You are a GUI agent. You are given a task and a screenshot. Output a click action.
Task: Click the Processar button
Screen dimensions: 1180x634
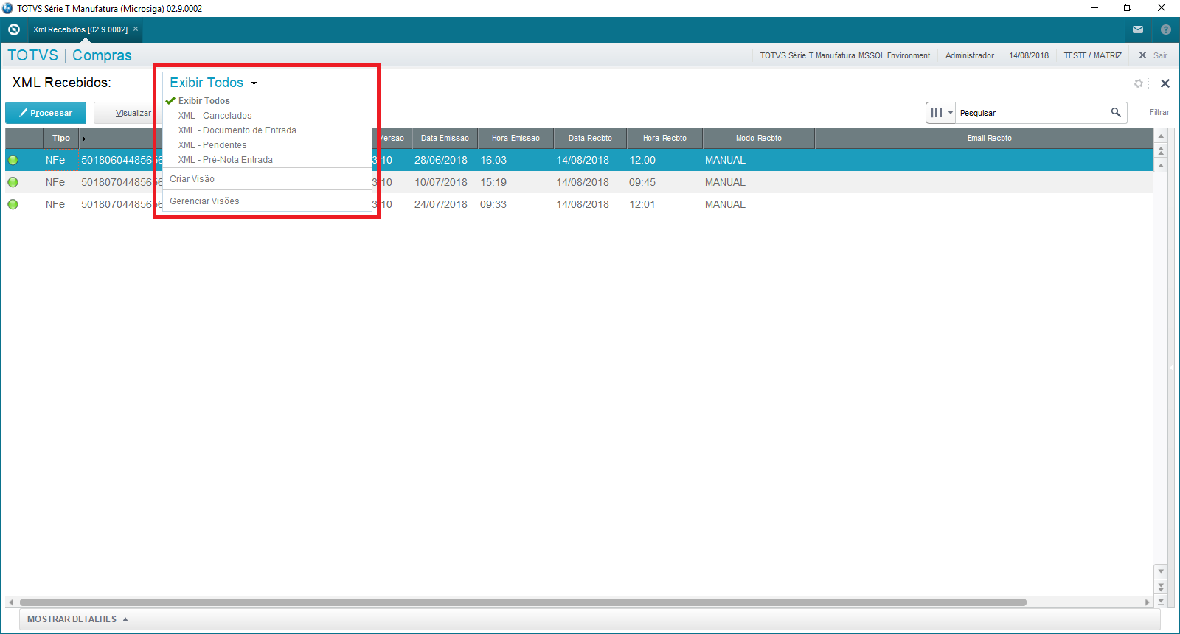(x=46, y=113)
